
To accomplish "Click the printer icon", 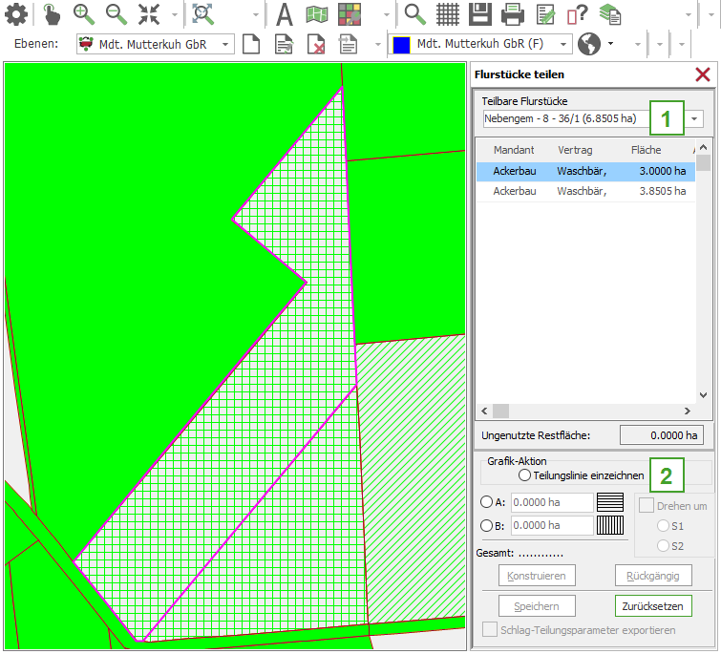I will click(513, 14).
